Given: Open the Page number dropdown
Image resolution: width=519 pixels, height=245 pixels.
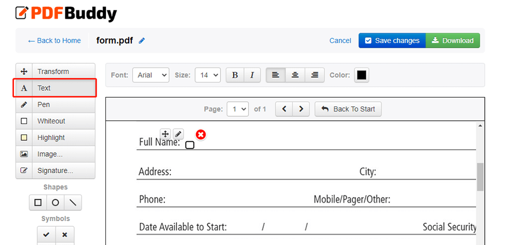Looking at the screenshot, I should click(x=238, y=109).
